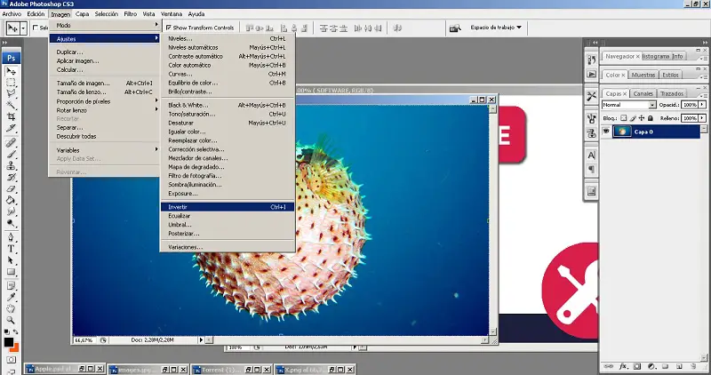Image resolution: width=711 pixels, height=375 pixels.
Task: Open the tool preset picker arrow
Action: coord(23,28)
